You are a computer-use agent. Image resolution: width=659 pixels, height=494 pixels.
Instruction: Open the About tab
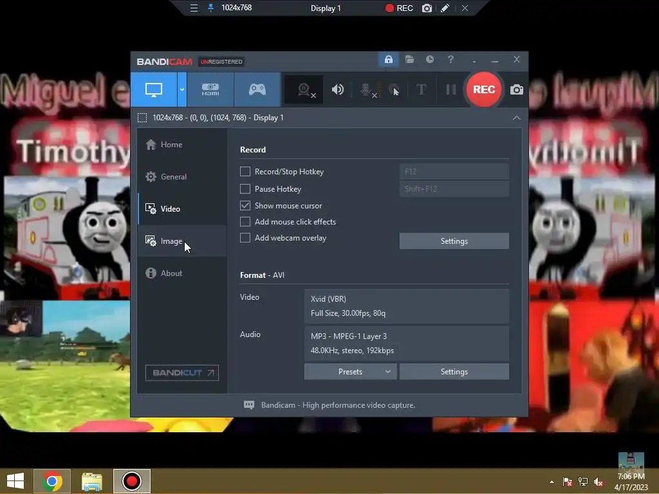coord(182,273)
